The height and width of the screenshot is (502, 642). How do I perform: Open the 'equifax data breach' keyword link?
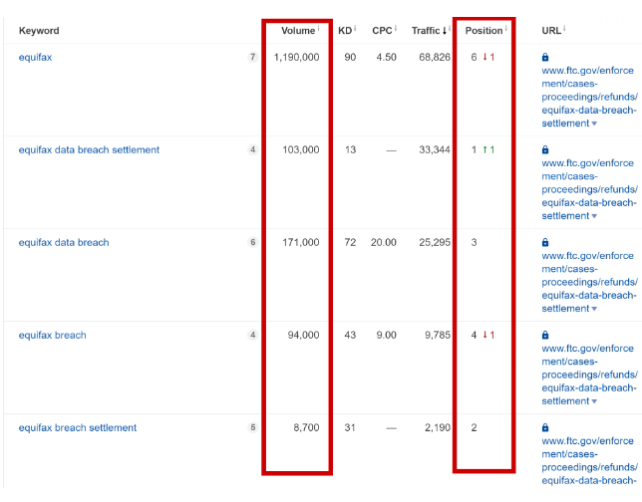64,243
